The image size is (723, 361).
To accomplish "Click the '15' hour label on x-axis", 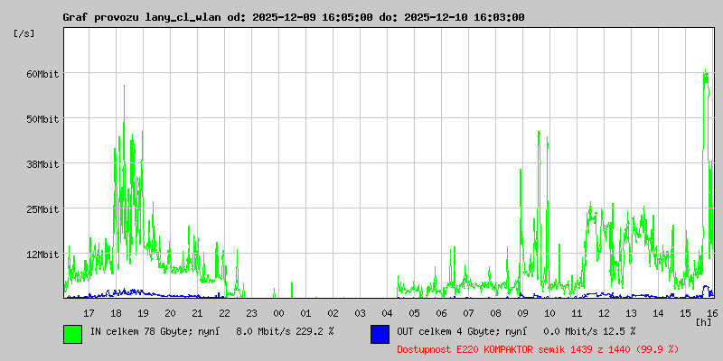I will 685,313.
